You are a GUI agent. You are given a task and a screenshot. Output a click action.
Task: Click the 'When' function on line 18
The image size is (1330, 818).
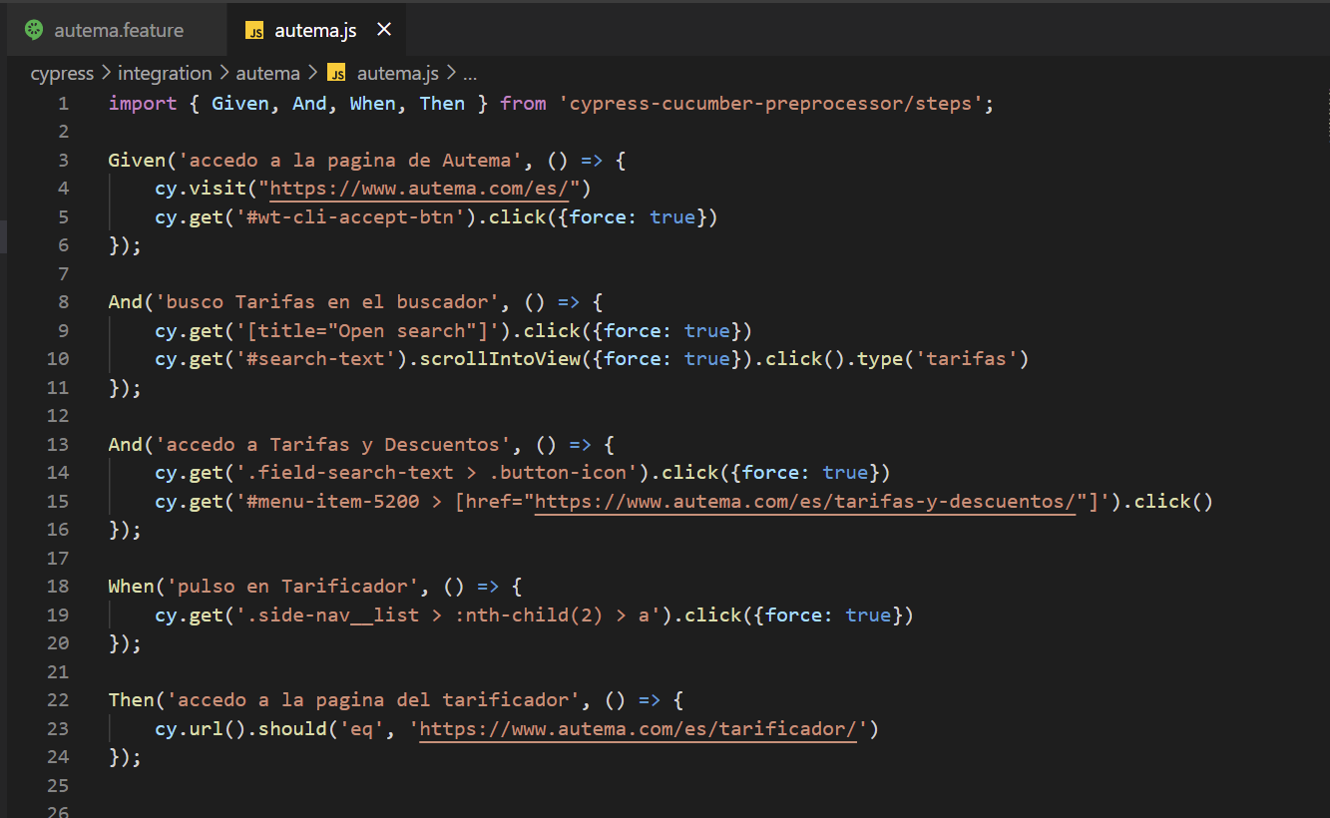pyautogui.click(x=132, y=587)
